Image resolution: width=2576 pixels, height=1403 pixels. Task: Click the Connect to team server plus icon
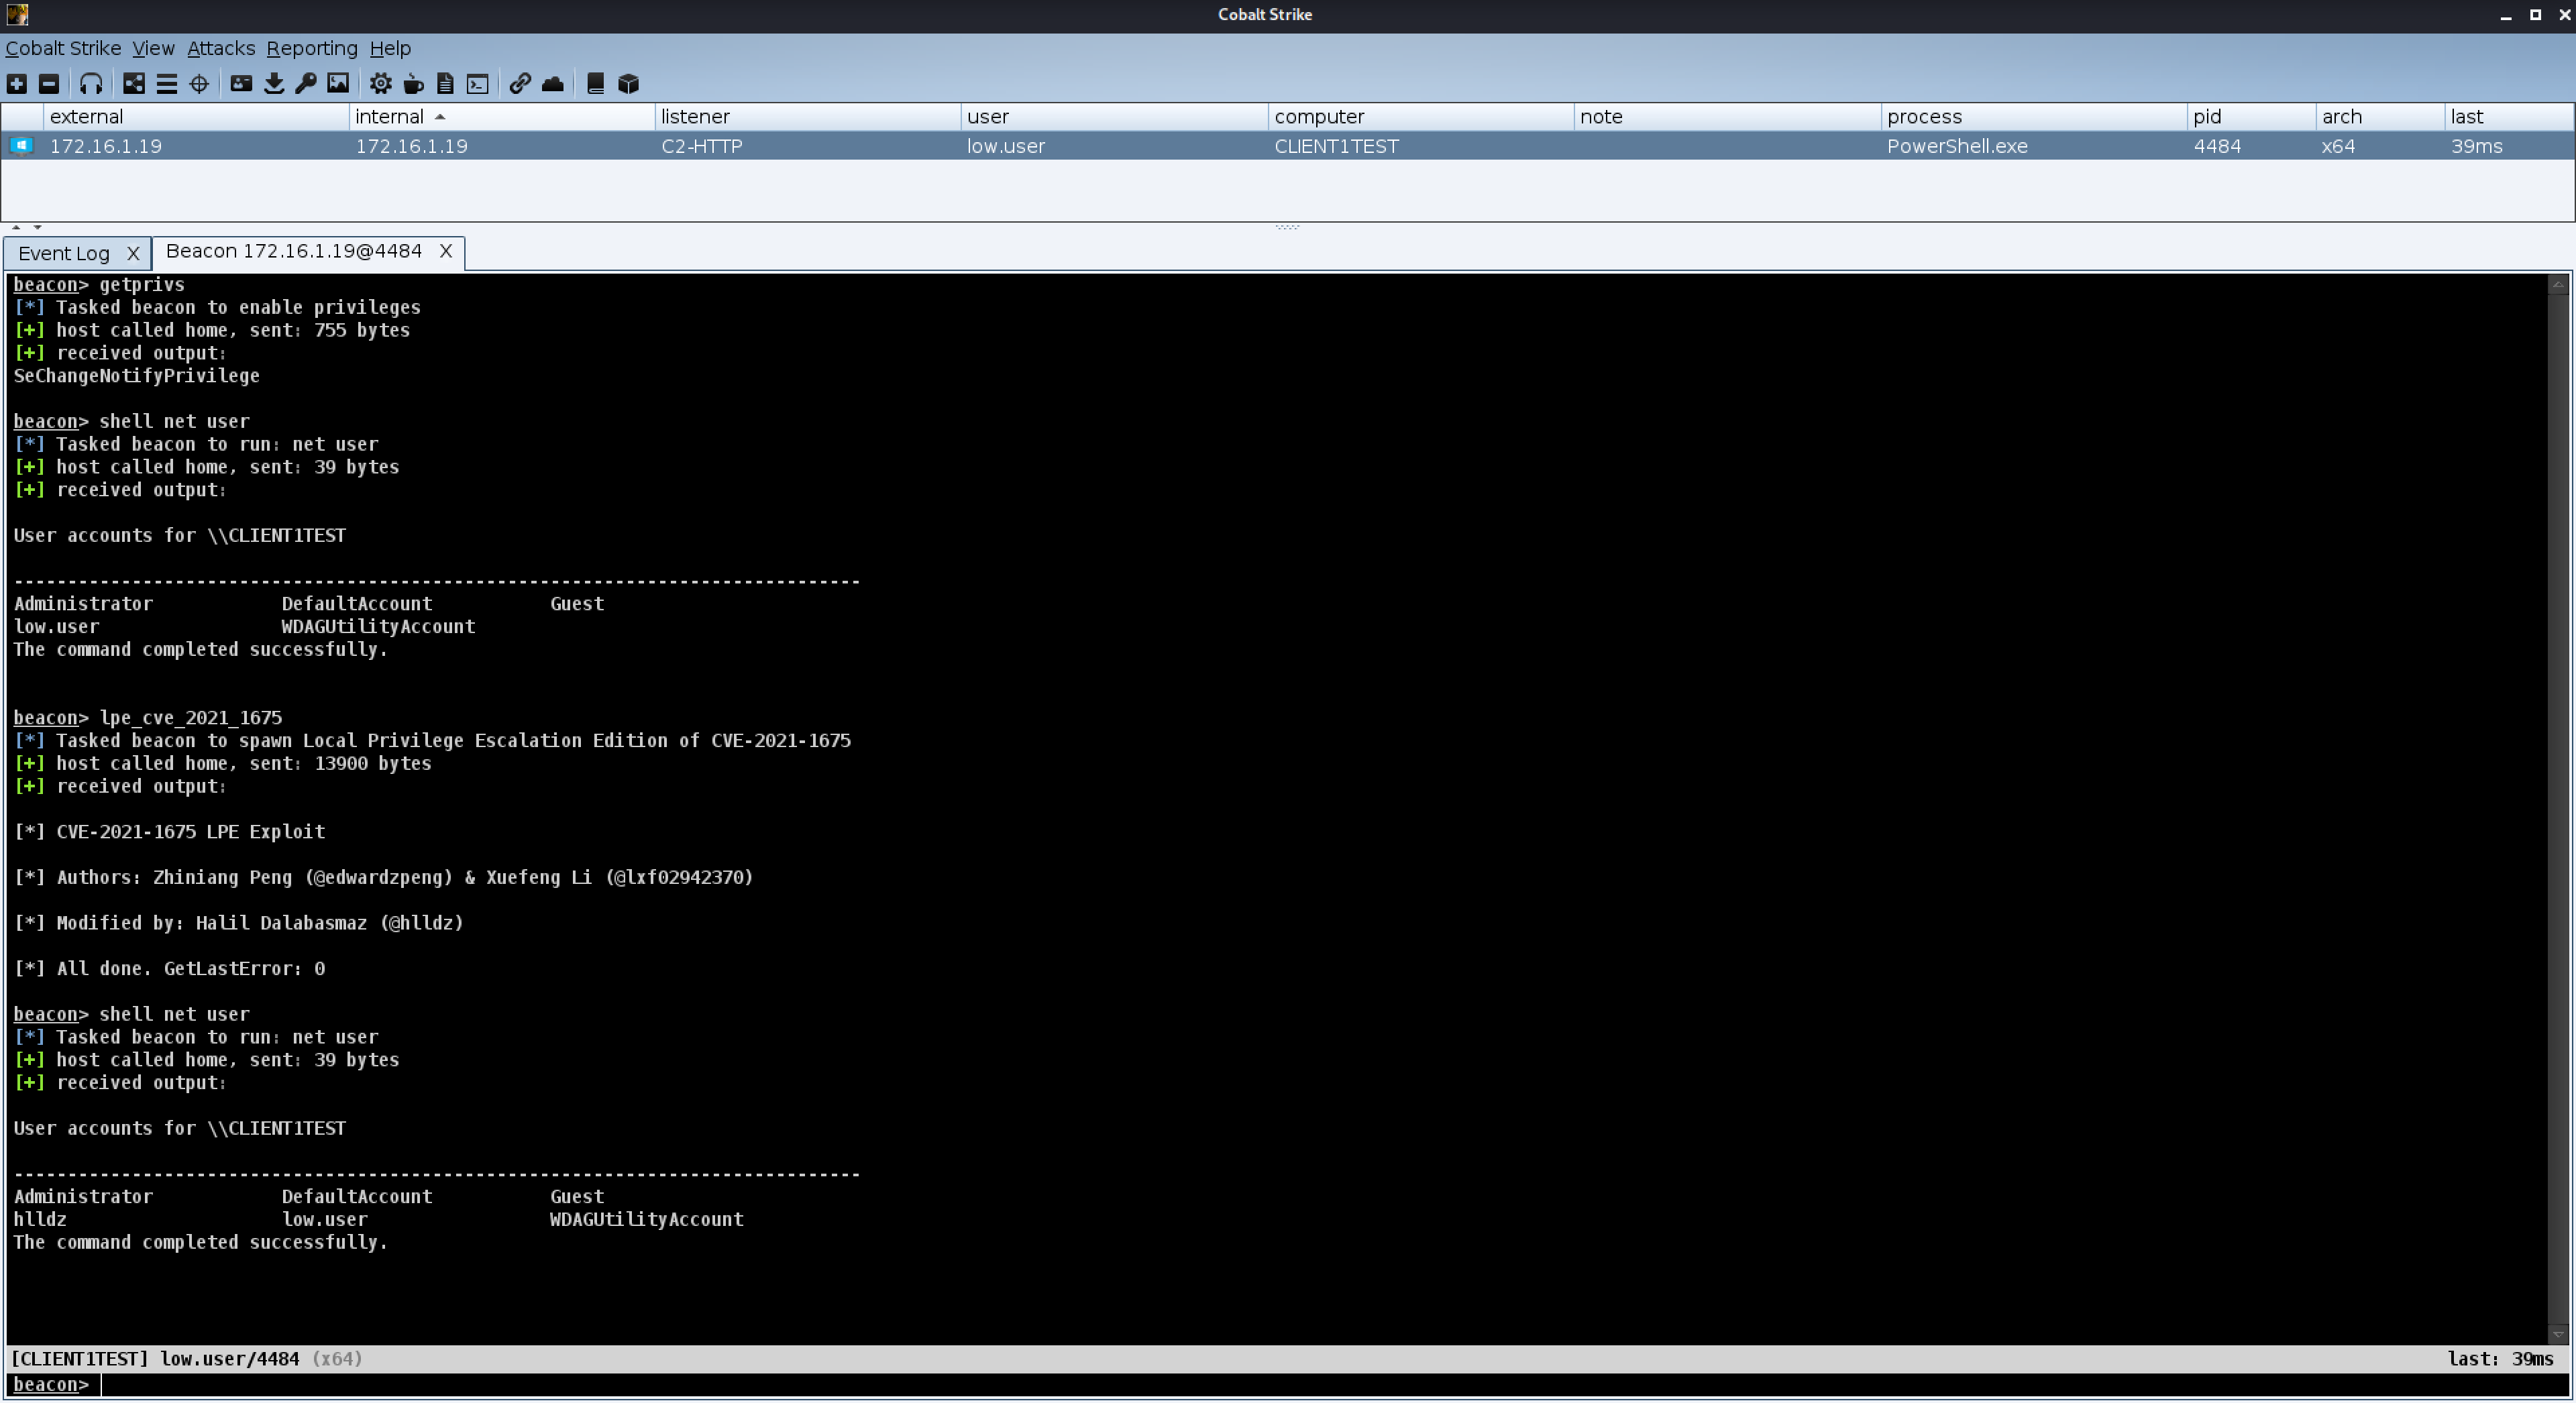pos(17,84)
